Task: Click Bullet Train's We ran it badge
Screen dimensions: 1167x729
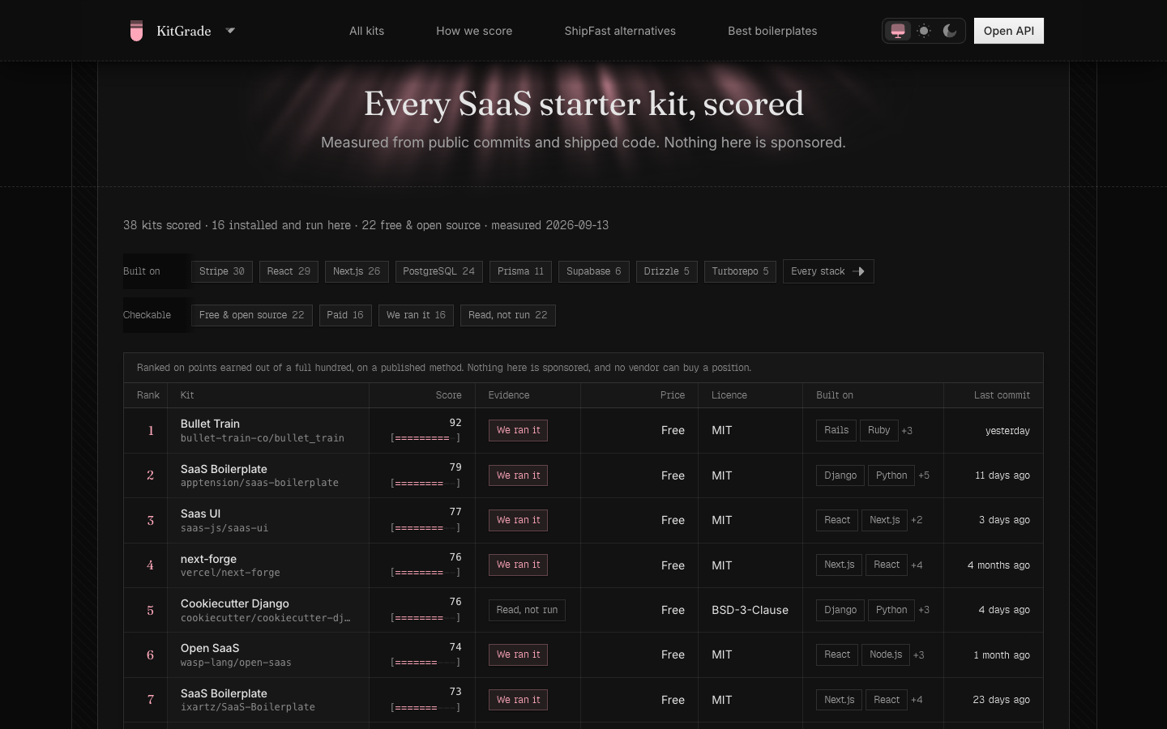Action: click(x=518, y=430)
